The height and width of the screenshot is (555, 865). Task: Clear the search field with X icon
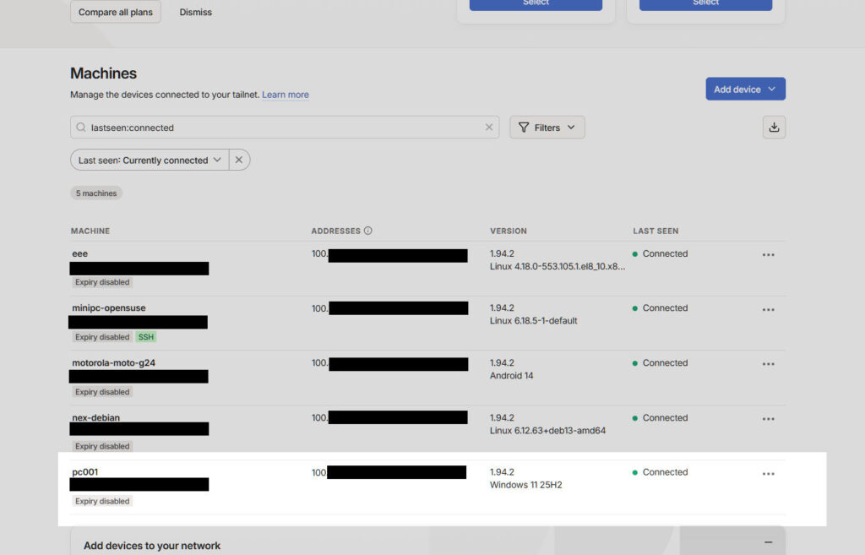coord(488,128)
